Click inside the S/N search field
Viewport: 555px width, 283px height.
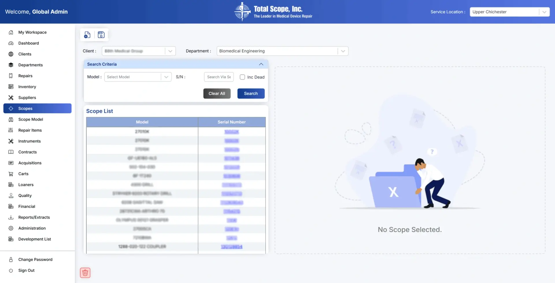pyautogui.click(x=219, y=77)
